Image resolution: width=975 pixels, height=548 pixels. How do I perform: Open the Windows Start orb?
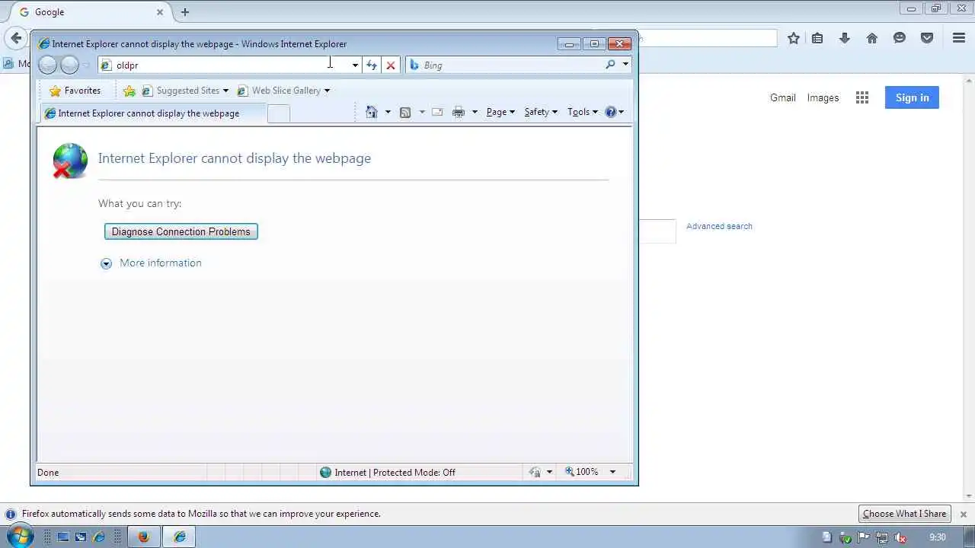19,537
